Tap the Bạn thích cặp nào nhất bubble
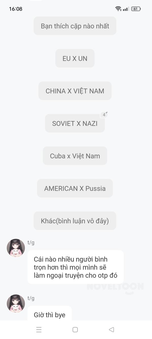 point(75,26)
